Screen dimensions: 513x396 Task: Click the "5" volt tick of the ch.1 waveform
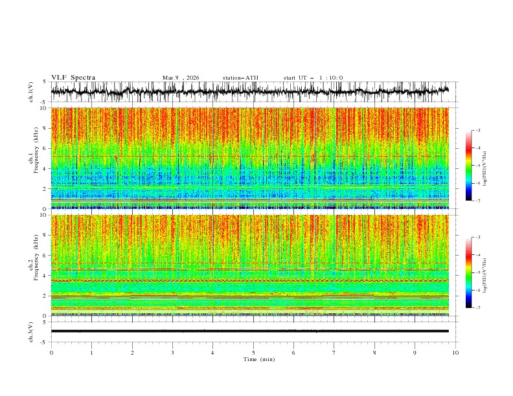(45, 82)
